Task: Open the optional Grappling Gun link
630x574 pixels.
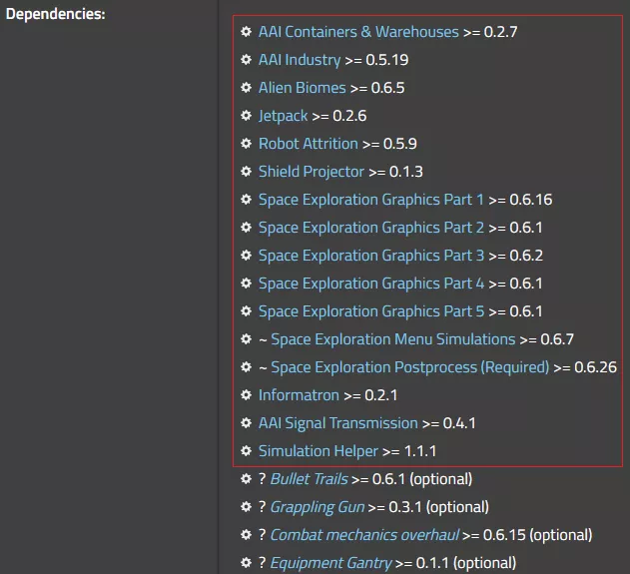Action: point(317,507)
